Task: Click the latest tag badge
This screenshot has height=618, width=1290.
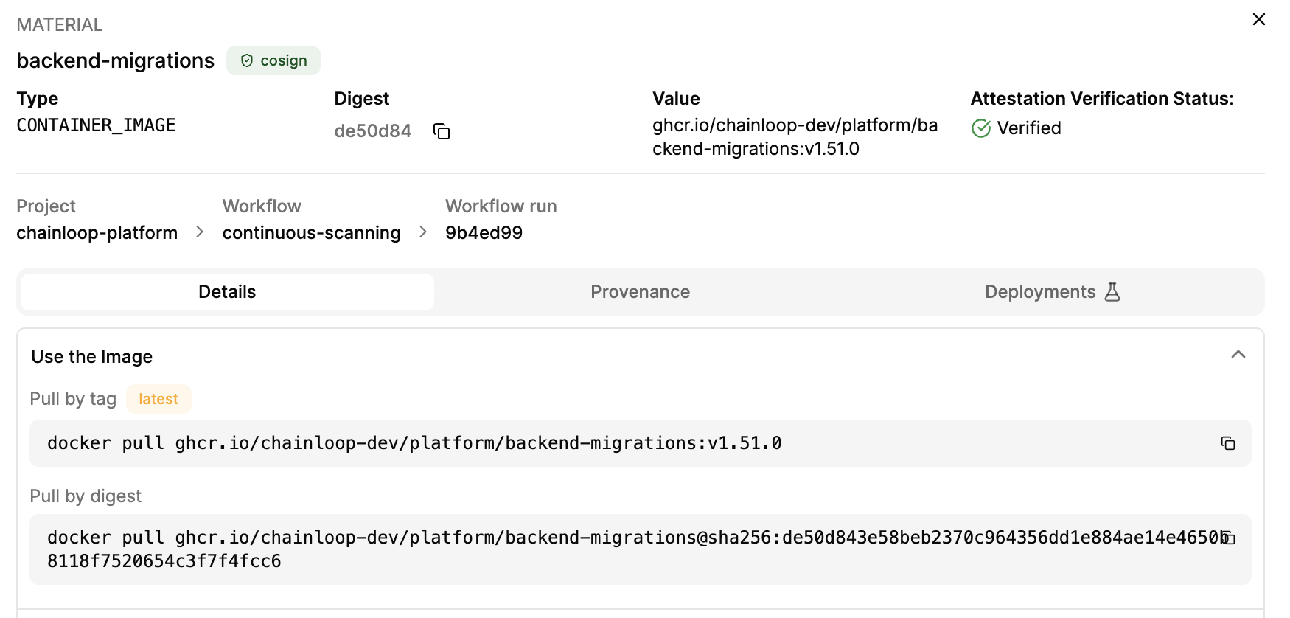Action: coord(158,399)
